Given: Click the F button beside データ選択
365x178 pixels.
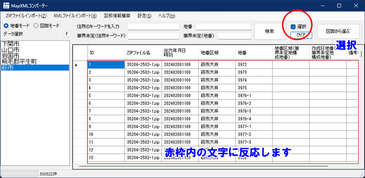Looking at the screenshot, I should click(x=67, y=34).
